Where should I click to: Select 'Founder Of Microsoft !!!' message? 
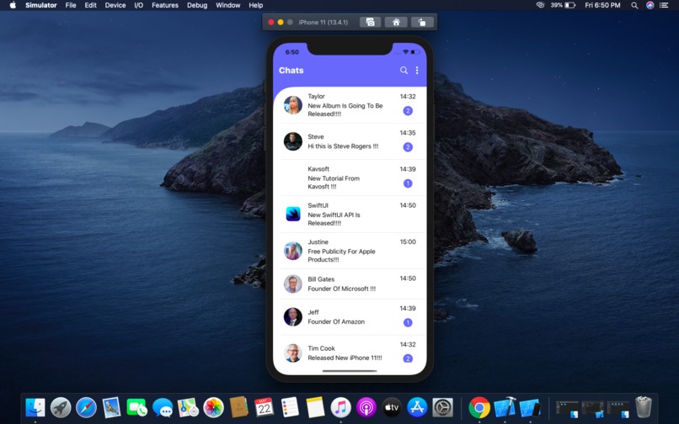click(x=342, y=289)
